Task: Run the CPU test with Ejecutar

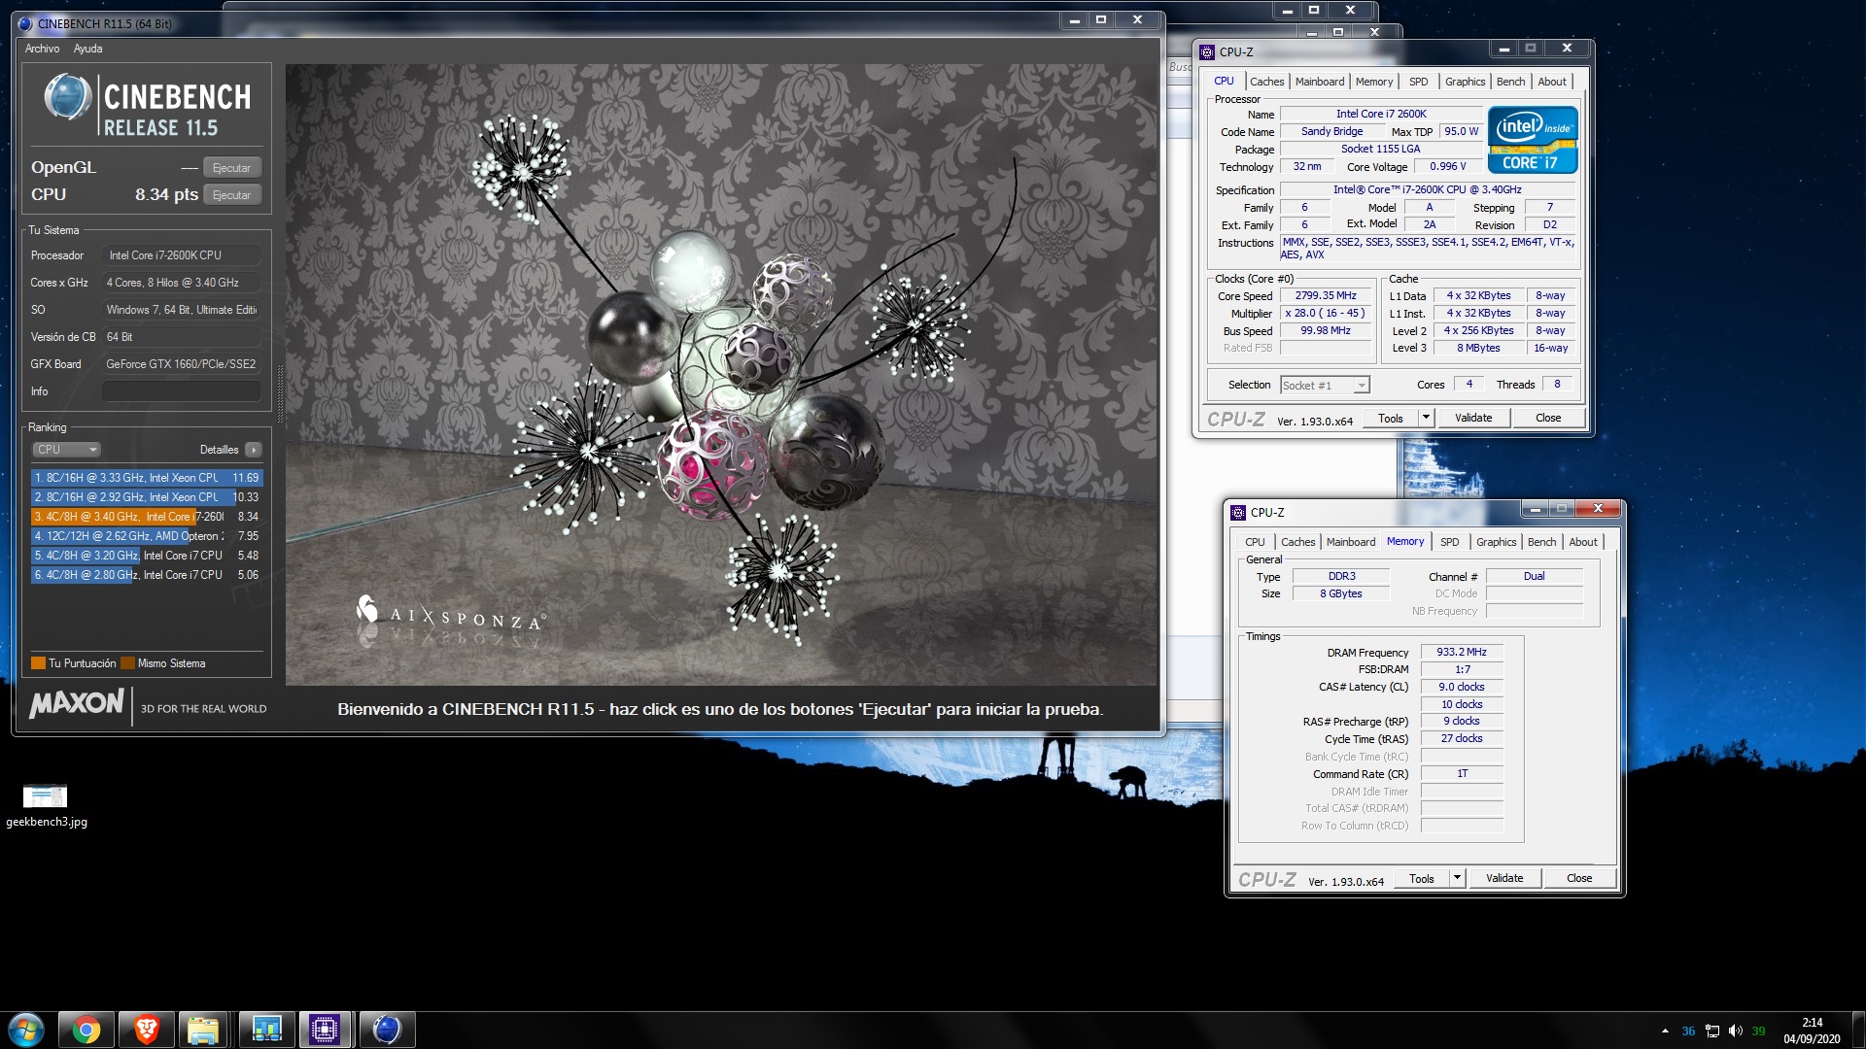Action: pyautogui.click(x=232, y=195)
